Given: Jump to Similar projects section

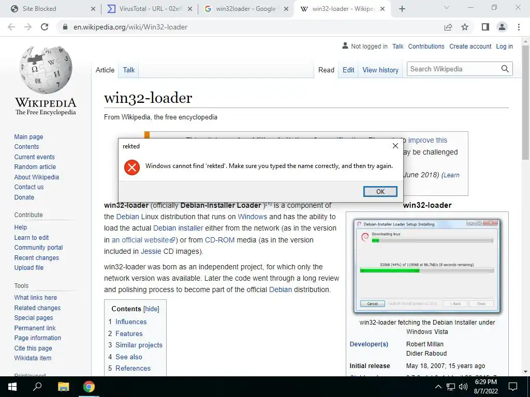Looking at the screenshot, I should click(x=139, y=345).
